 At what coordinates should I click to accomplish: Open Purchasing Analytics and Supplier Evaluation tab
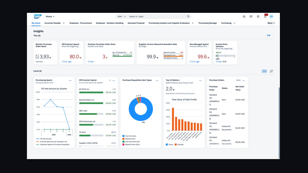[169, 23]
